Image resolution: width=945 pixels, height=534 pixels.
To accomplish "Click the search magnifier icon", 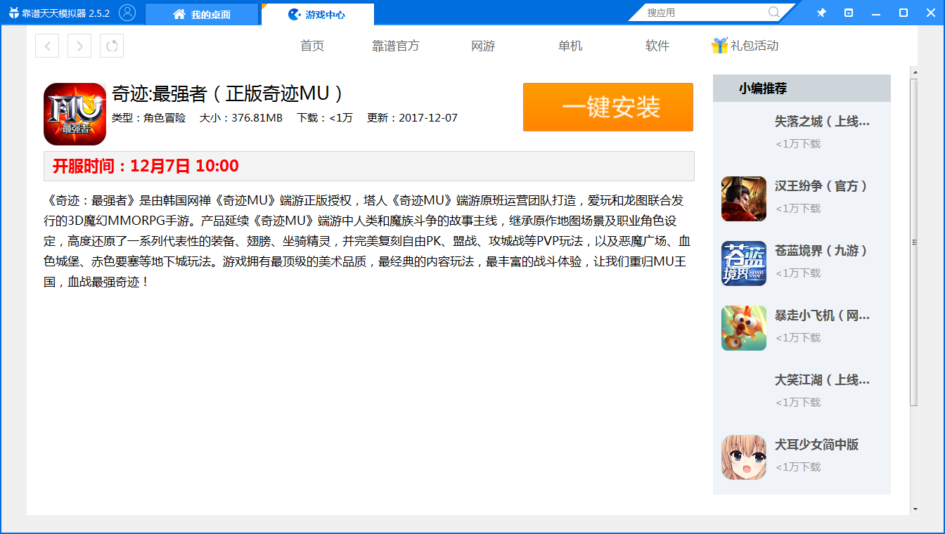I will (x=774, y=12).
